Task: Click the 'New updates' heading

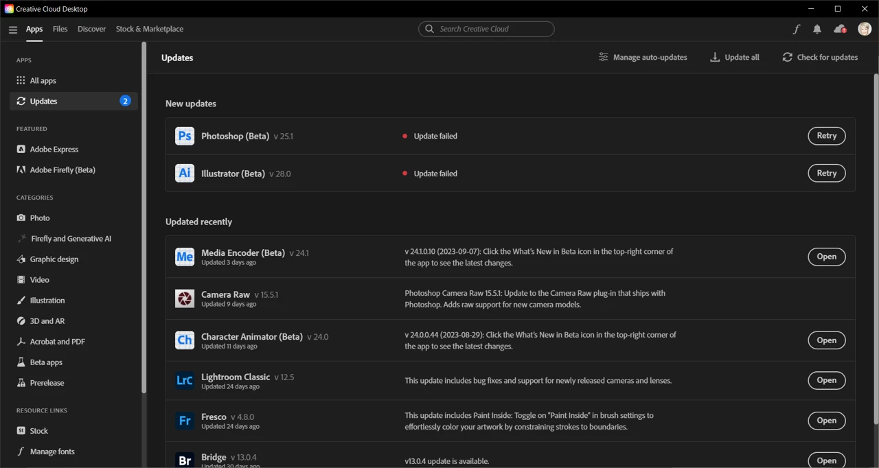Action: (x=191, y=104)
